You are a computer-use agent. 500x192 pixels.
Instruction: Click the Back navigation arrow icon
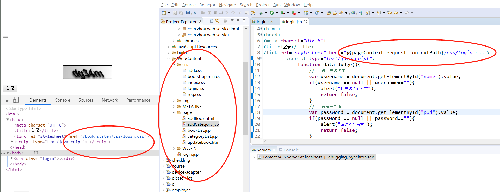pyautogui.click(x=396, y=13)
